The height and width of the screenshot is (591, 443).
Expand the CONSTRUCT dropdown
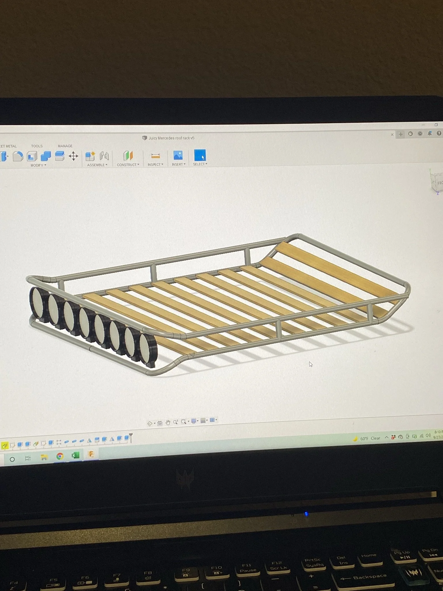pos(128,164)
